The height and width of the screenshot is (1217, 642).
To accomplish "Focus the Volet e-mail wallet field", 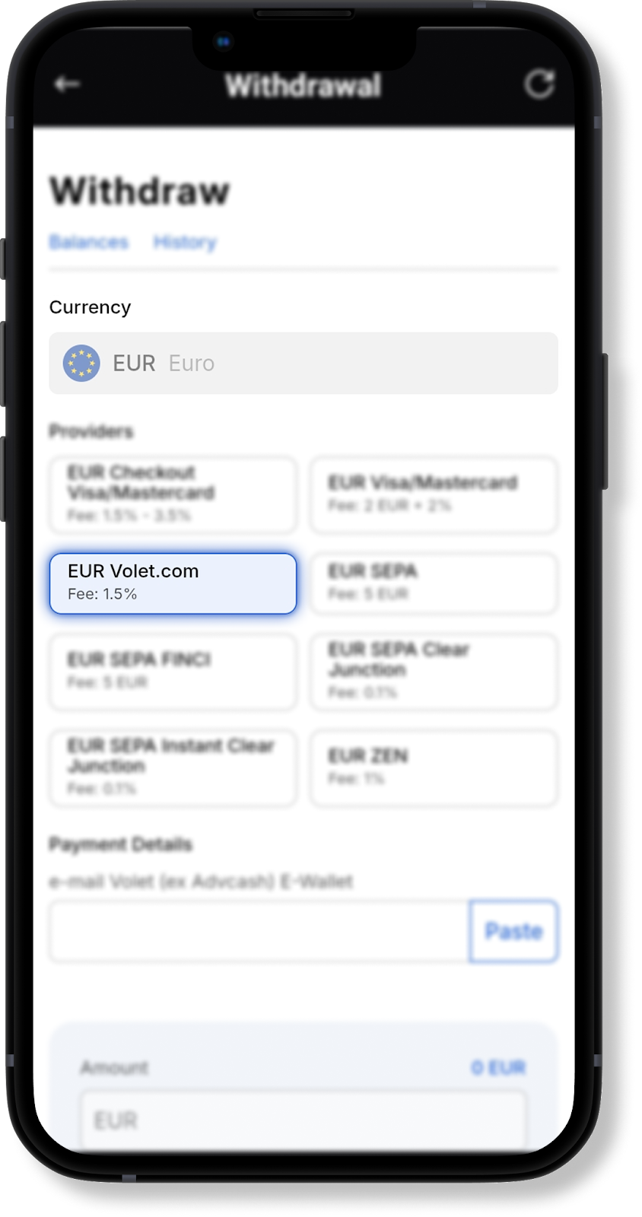I will (259, 931).
